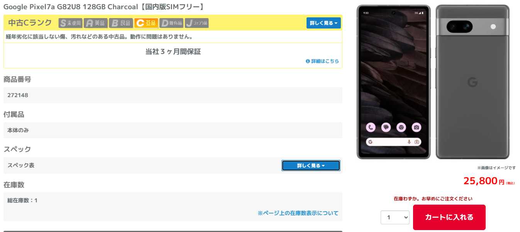Image resolution: width=520 pixels, height=232 pixels.
Task: Click the 当社3ヶ月間保証 warranty text
Action: (173, 52)
